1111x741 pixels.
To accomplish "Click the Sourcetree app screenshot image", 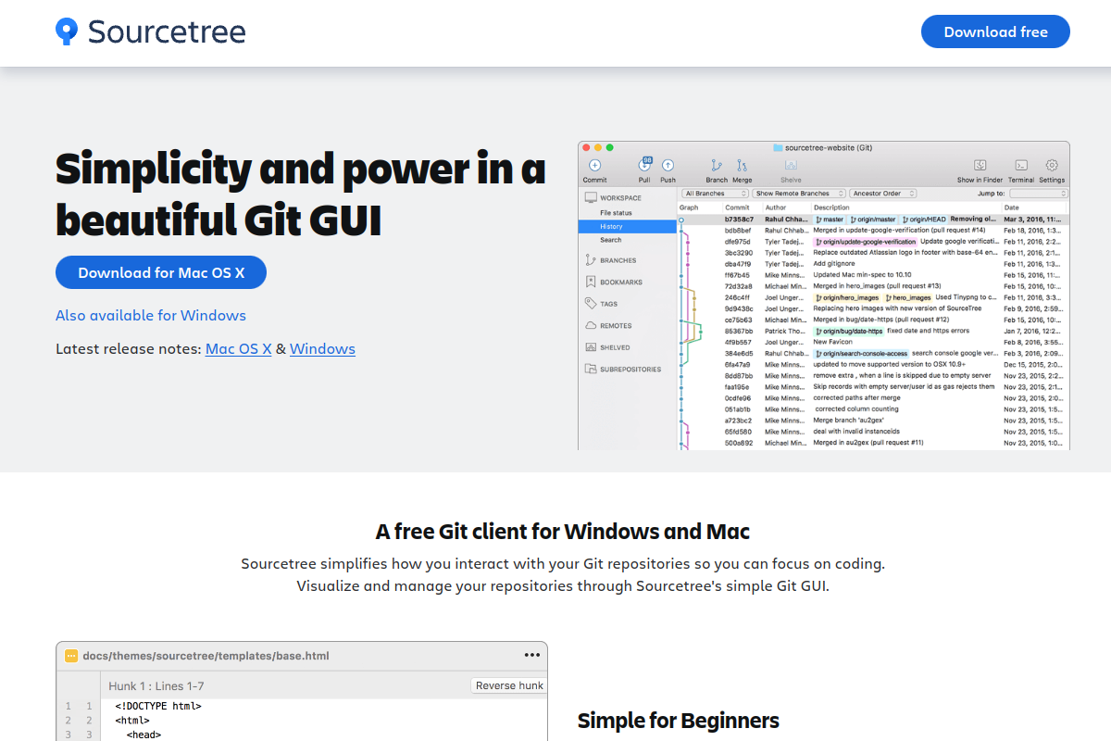I will click(x=824, y=295).
